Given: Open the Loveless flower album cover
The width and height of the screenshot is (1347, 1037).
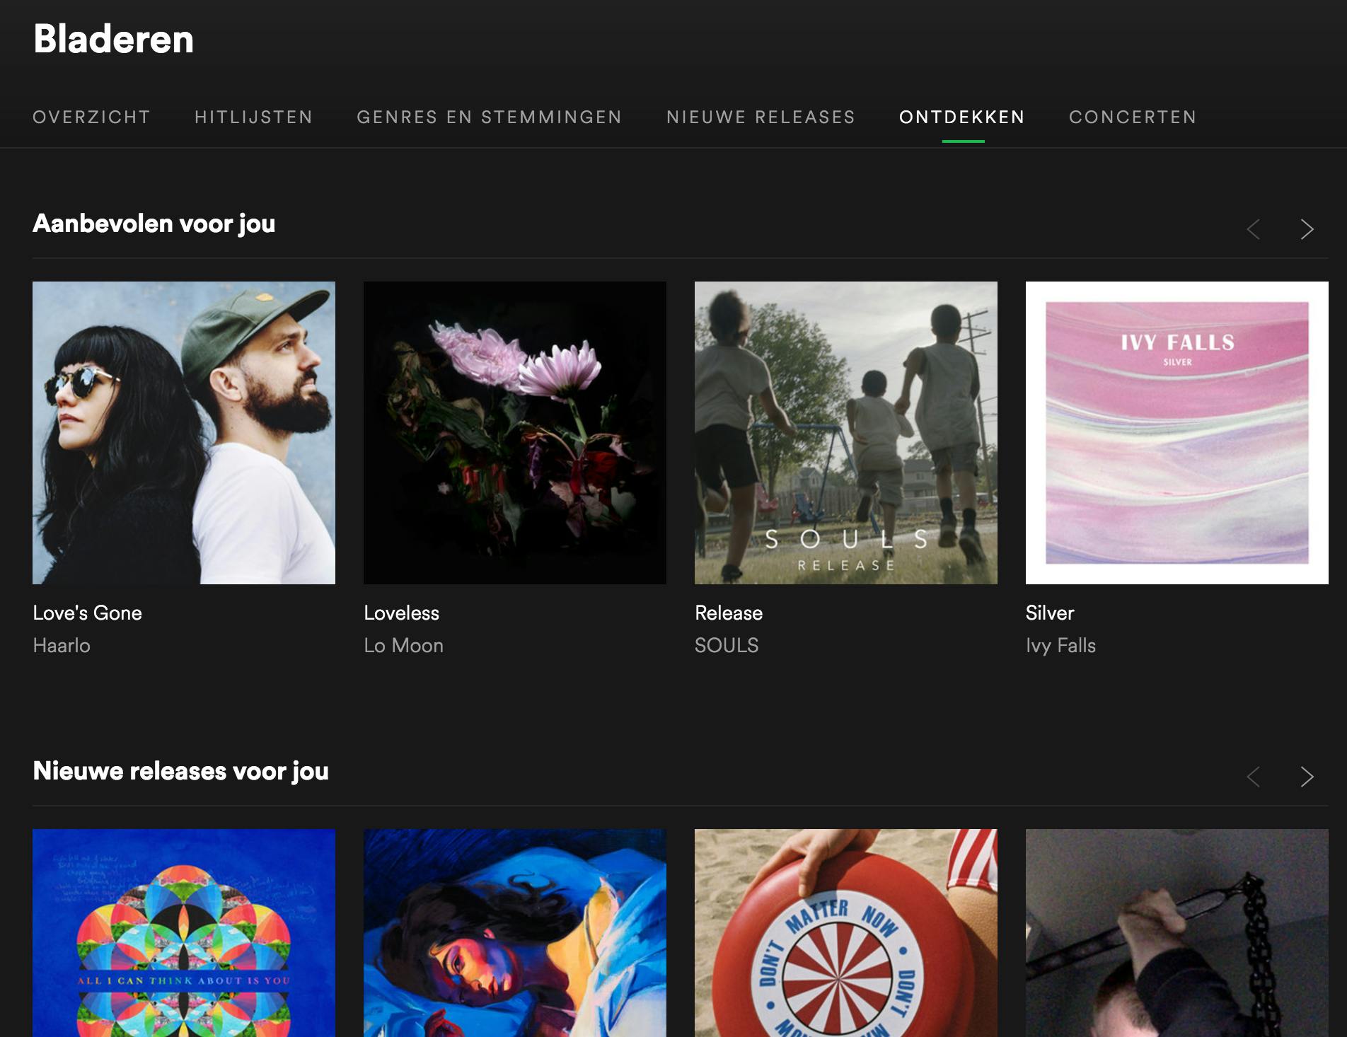Looking at the screenshot, I should pyautogui.click(x=515, y=433).
